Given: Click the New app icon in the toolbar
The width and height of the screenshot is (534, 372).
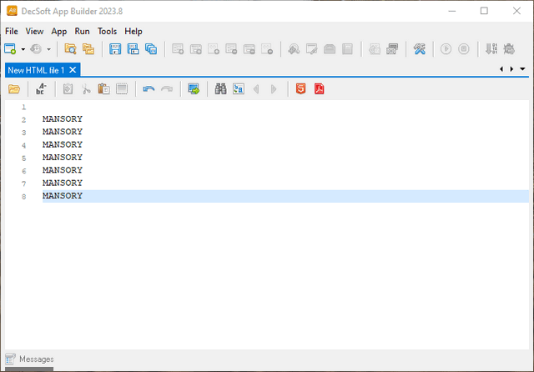Looking at the screenshot, I should [10, 49].
